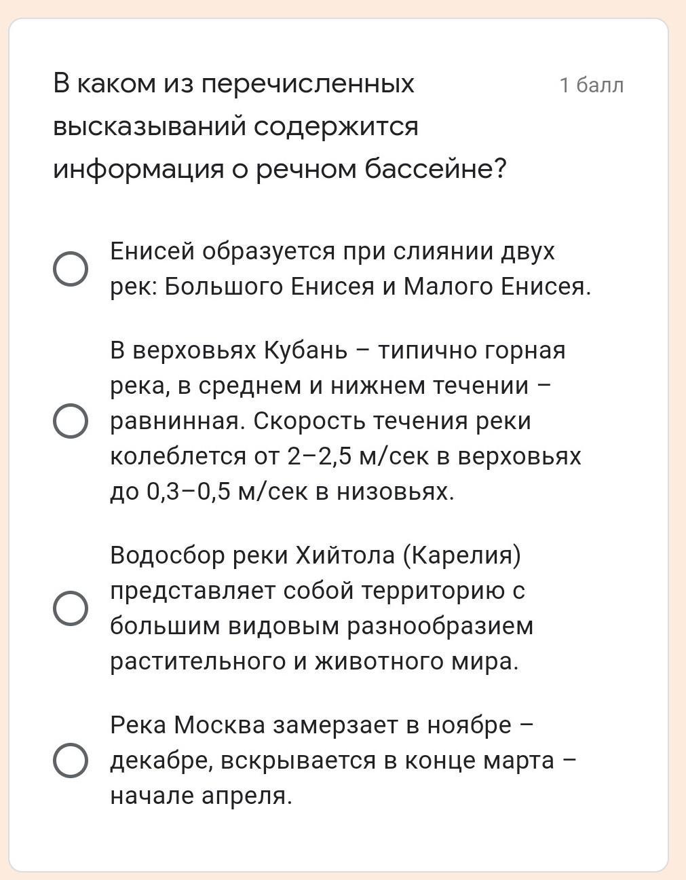686x880 pixels.
Task: Click the line 'колеблется от 2–2,5 м/сек в верховьях'
Action: pyautogui.click(x=345, y=456)
